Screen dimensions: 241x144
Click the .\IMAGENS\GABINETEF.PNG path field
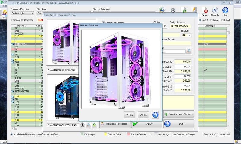coord(63,70)
